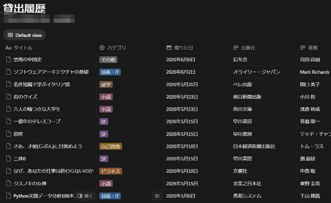Select the ビジネス category tag
The height and width of the screenshot is (203, 331).
(x=110, y=171)
